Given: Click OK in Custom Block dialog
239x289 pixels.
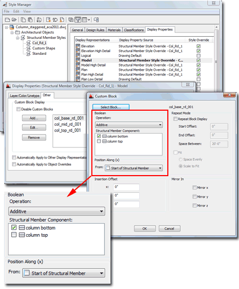Looking at the screenshot, I should pos(144,228).
